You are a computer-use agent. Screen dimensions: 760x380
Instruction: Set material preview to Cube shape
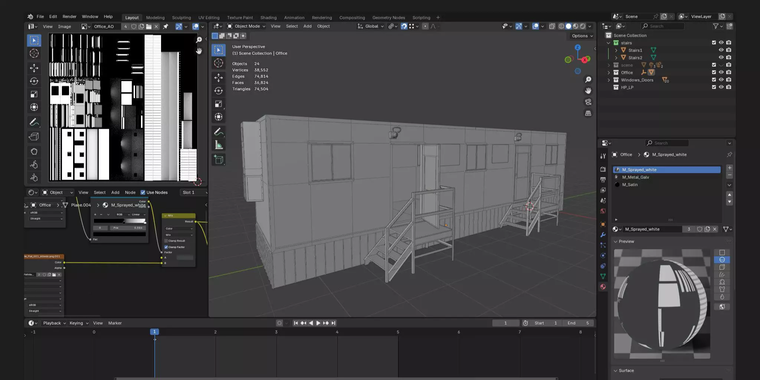pyautogui.click(x=722, y=267)
